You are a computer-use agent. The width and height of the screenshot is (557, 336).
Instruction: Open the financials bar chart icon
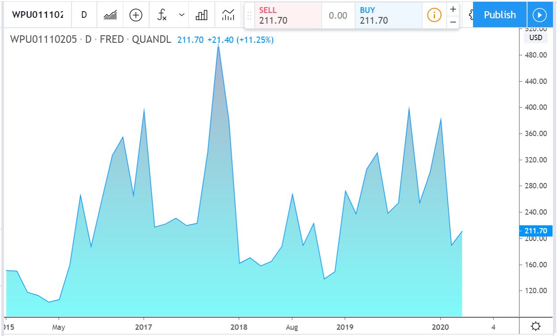pos(201,15)
